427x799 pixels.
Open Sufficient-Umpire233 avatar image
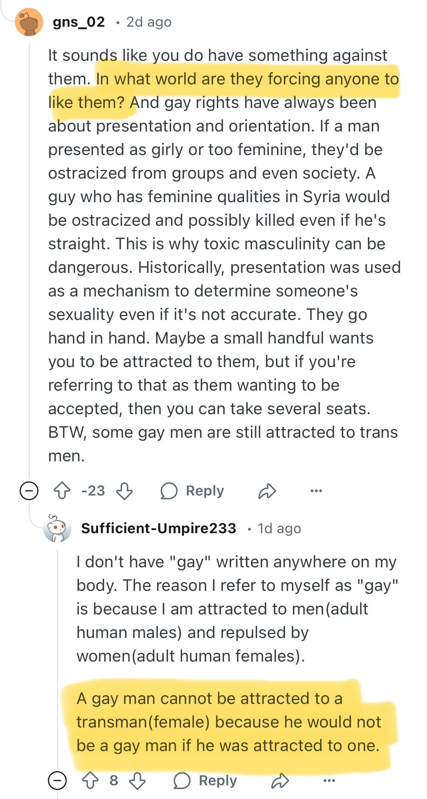[58, 528]
